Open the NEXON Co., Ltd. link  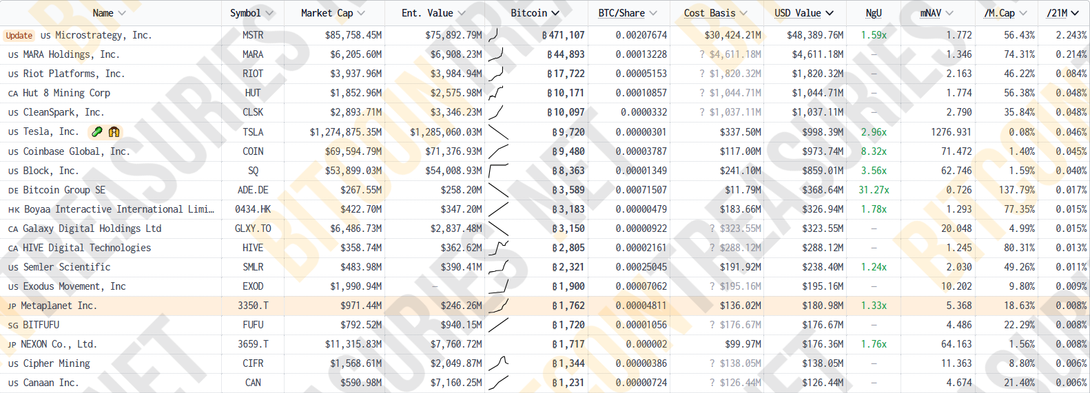click(x=59, y=344)
